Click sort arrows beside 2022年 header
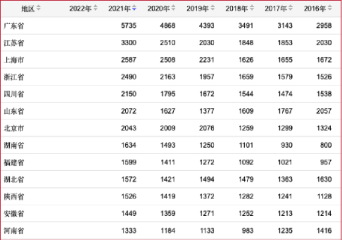The height and width of the screenshot is (240, 342). point(95,8)
